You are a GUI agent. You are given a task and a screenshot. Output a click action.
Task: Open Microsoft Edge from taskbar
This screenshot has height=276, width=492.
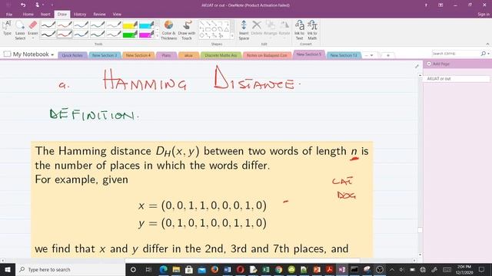tap(163, 269)
